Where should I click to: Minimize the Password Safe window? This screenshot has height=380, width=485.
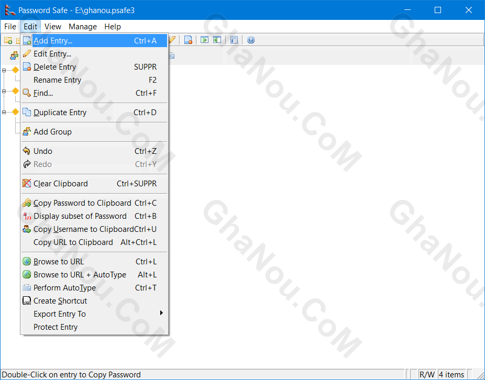click(407, 10)
